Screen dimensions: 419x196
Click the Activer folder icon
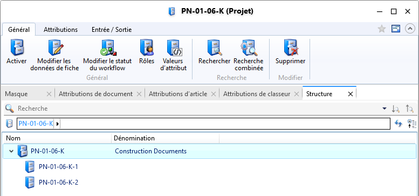tap(17, 48)
